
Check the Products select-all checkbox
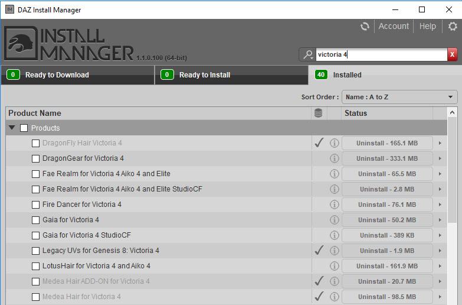24,128
